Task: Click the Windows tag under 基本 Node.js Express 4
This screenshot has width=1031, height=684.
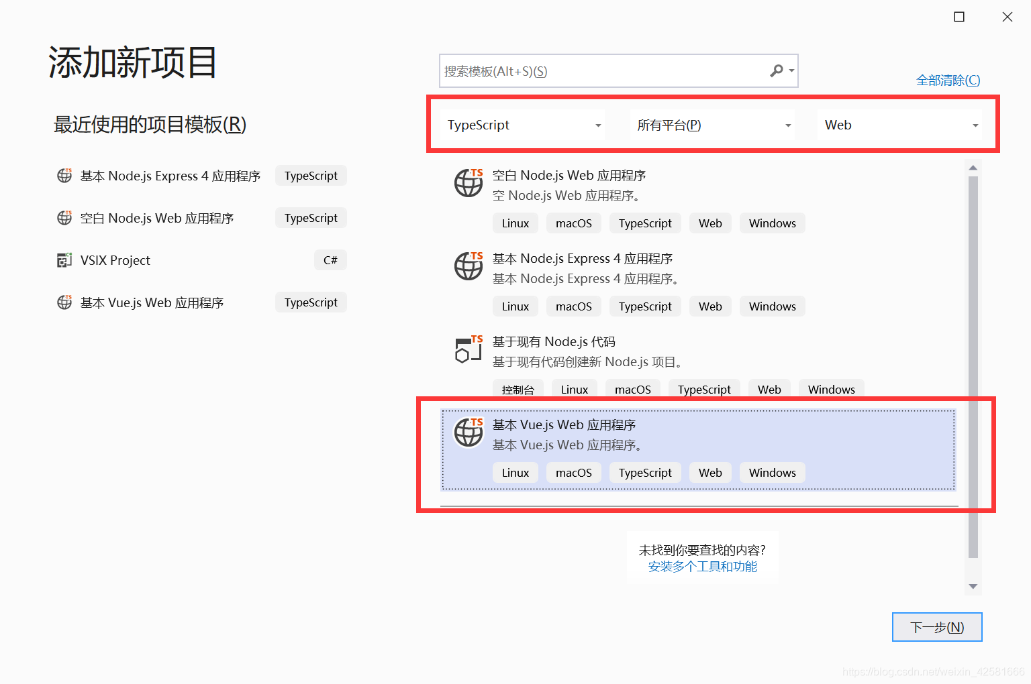Action: click(772, 306)
